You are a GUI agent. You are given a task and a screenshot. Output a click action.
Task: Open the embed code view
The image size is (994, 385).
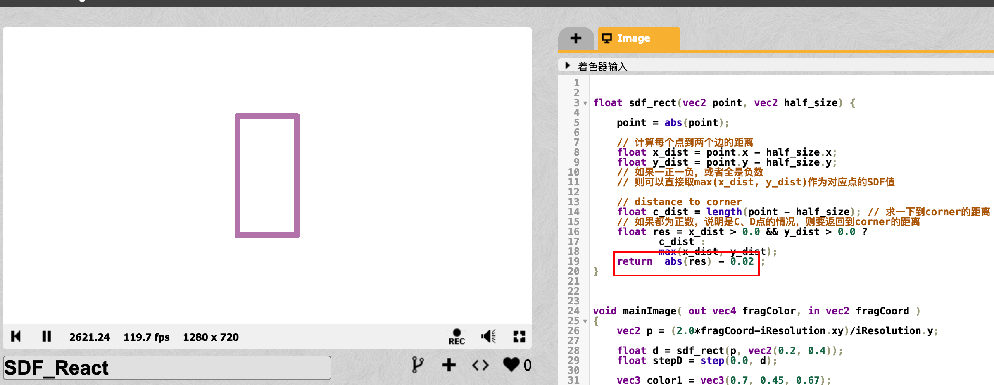[480, 365]
